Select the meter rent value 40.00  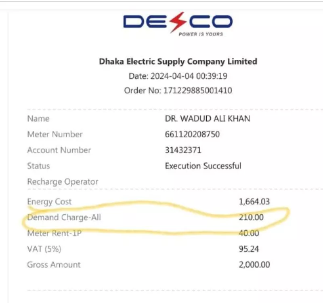(x=249, y=233)
